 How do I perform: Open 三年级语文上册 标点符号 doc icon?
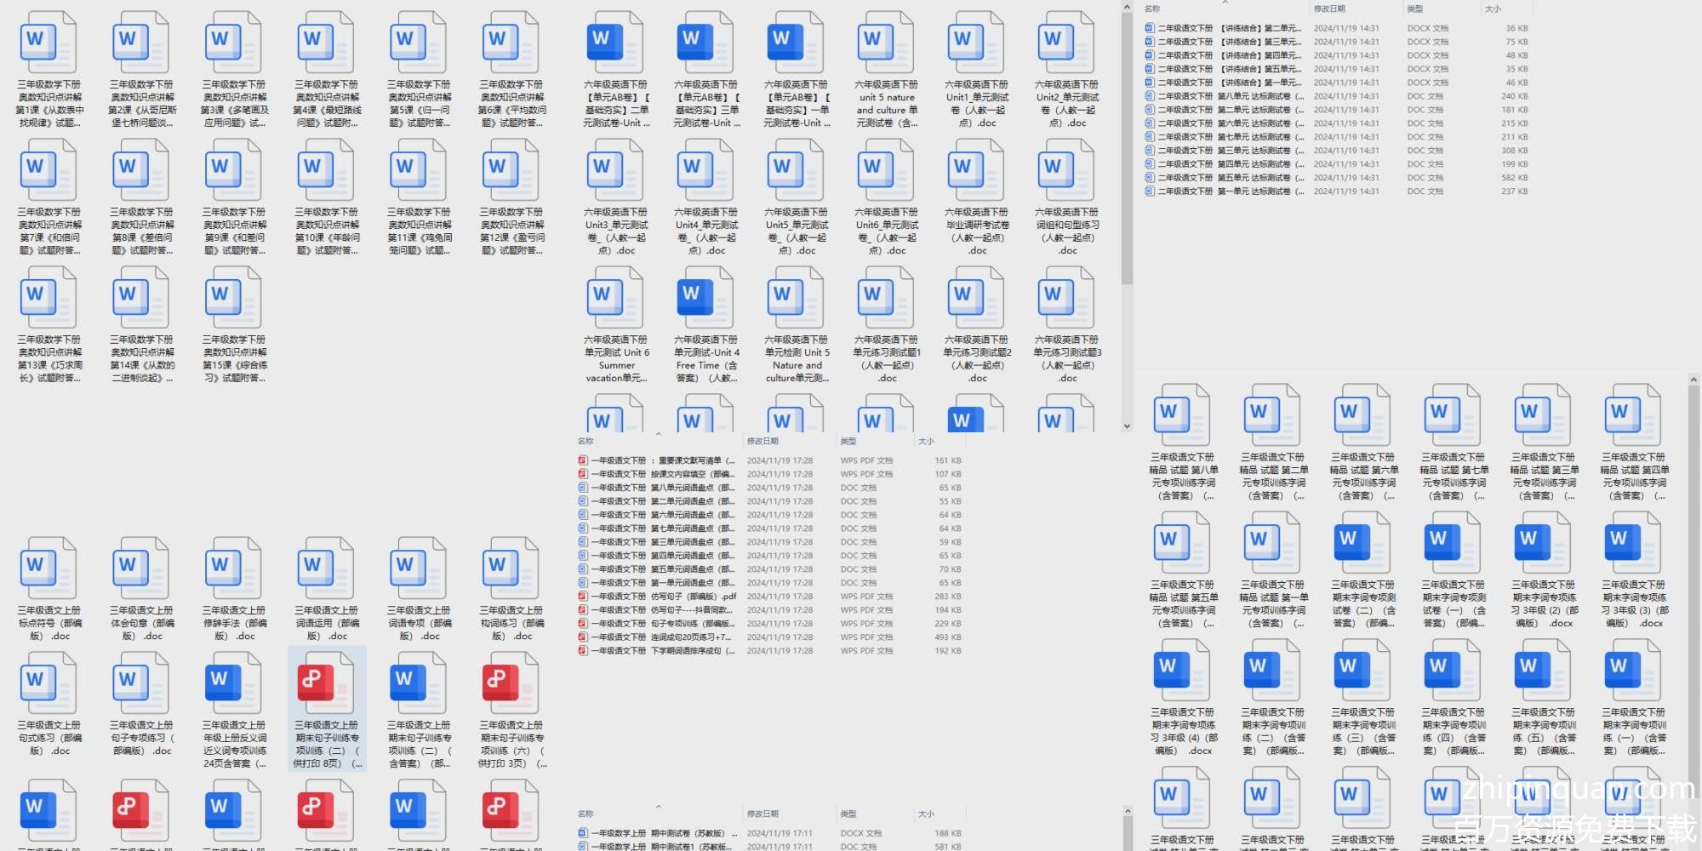click(x=49, y=568)
